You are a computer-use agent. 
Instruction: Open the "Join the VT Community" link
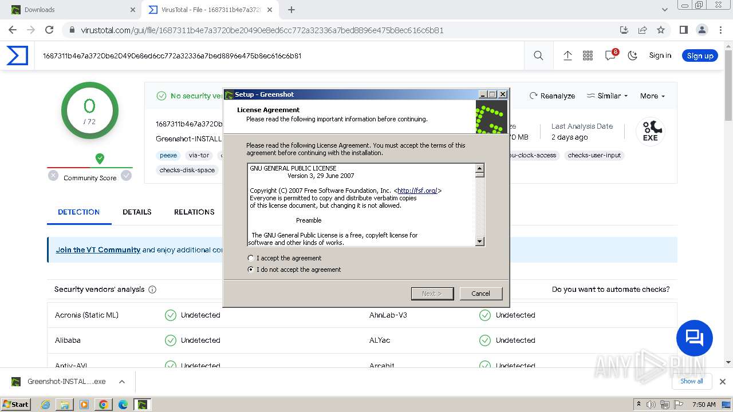[x=98, y=249]
